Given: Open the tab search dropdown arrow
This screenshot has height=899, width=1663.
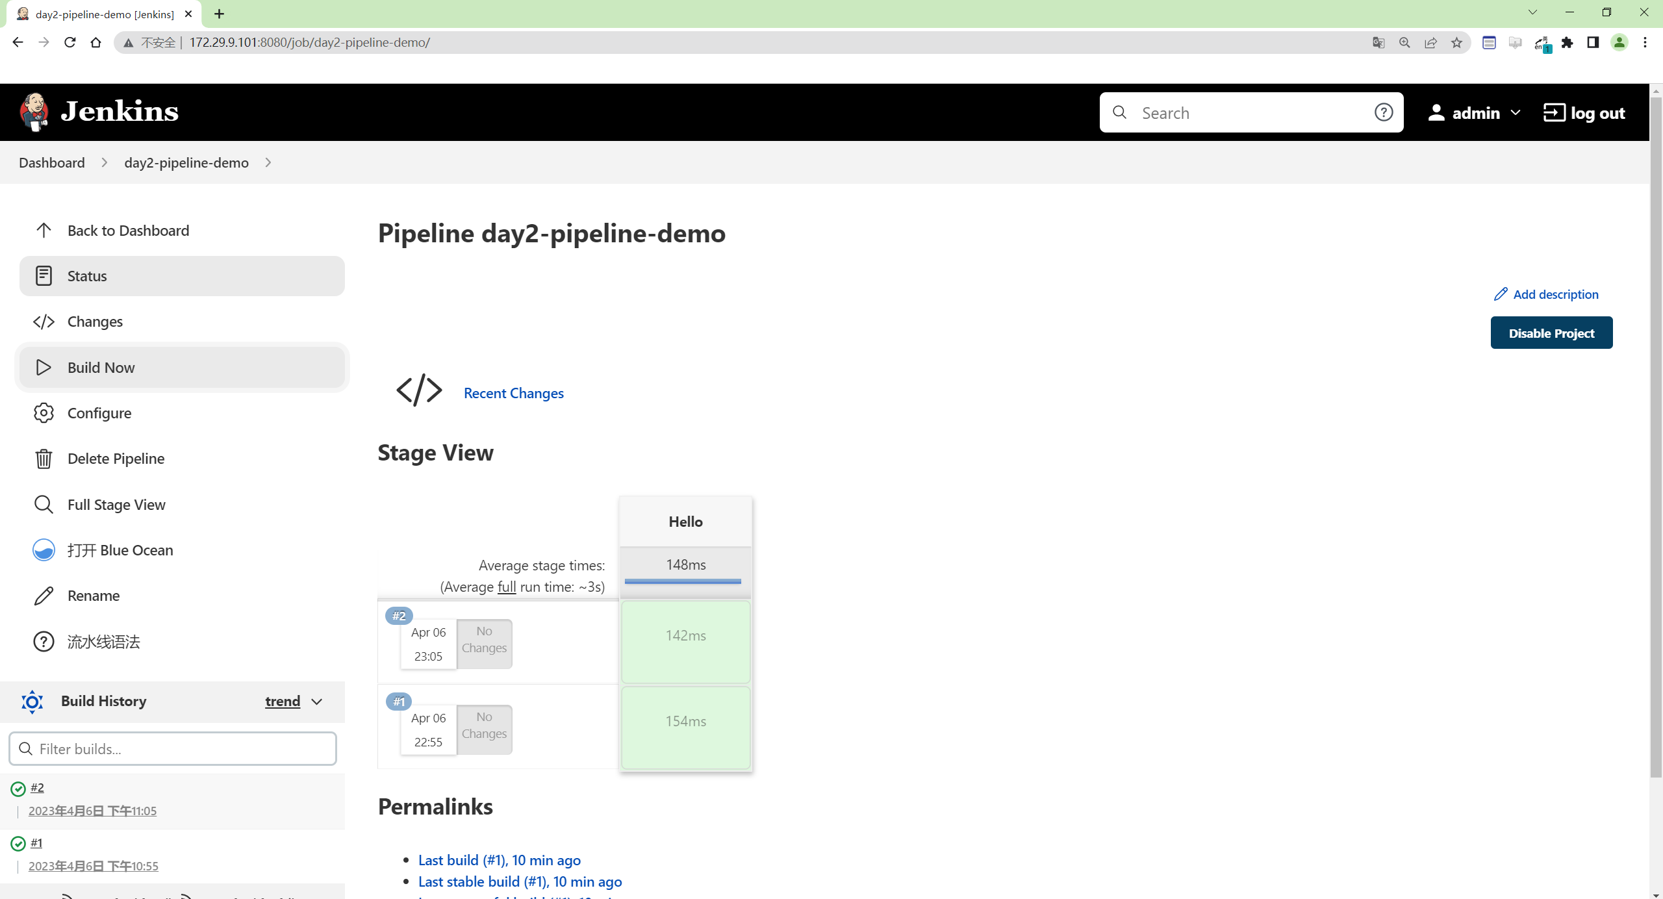Looking at the screenshot, I should point(1532,12).
